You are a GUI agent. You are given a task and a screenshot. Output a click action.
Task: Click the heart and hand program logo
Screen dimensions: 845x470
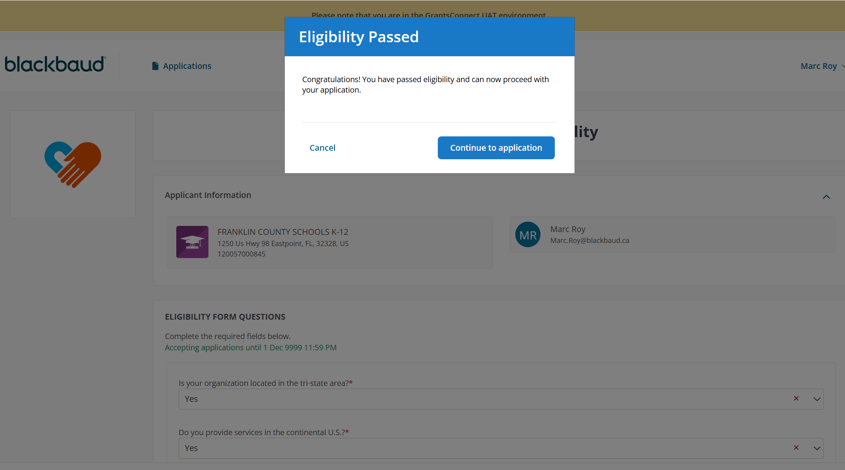tap(73, 164)
